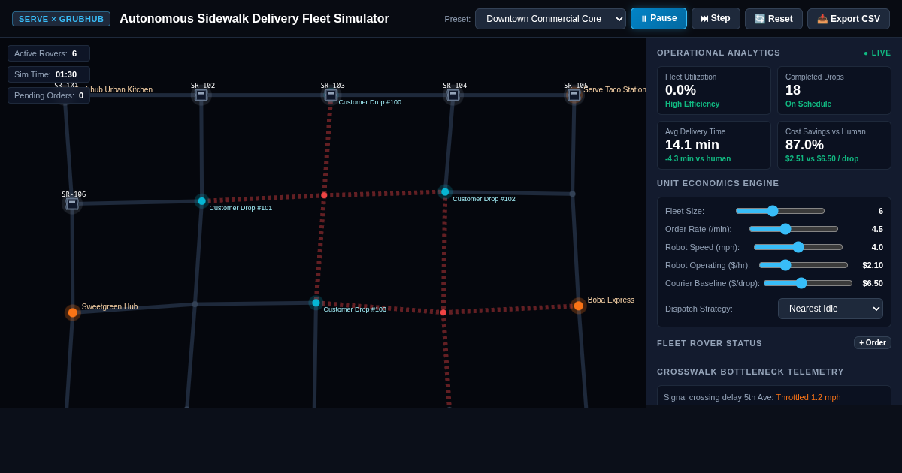
Task: Click the Avg Delivery Time card
Action: click(714, 146)
